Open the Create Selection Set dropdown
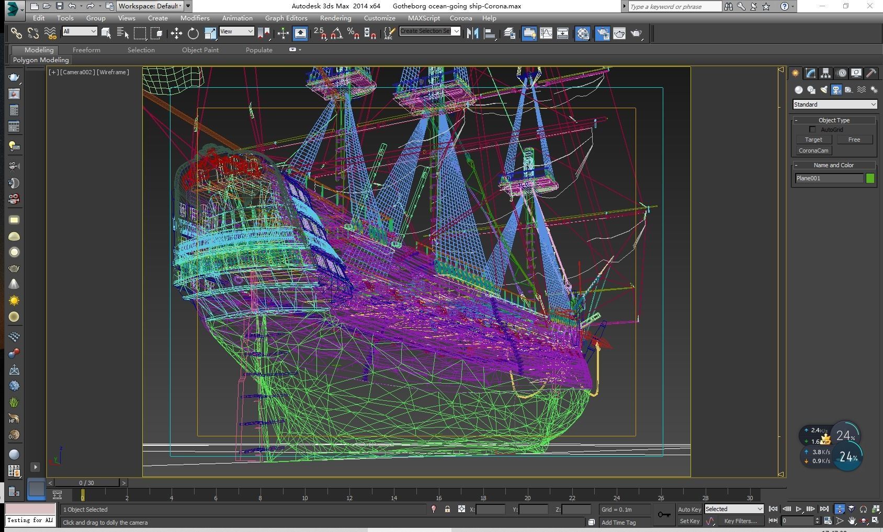This screenshot has height=532, width=883. (429, 31)
